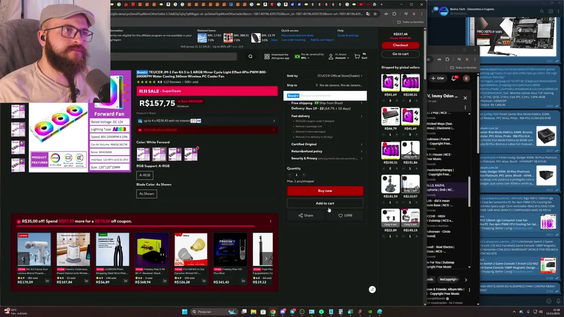Expand the installments with no interest row
The width and height of the screenshot is (564, 317).
coord(206,121)
